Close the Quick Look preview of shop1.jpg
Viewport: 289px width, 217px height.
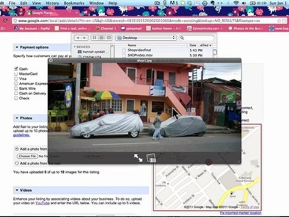pos(51,60)
